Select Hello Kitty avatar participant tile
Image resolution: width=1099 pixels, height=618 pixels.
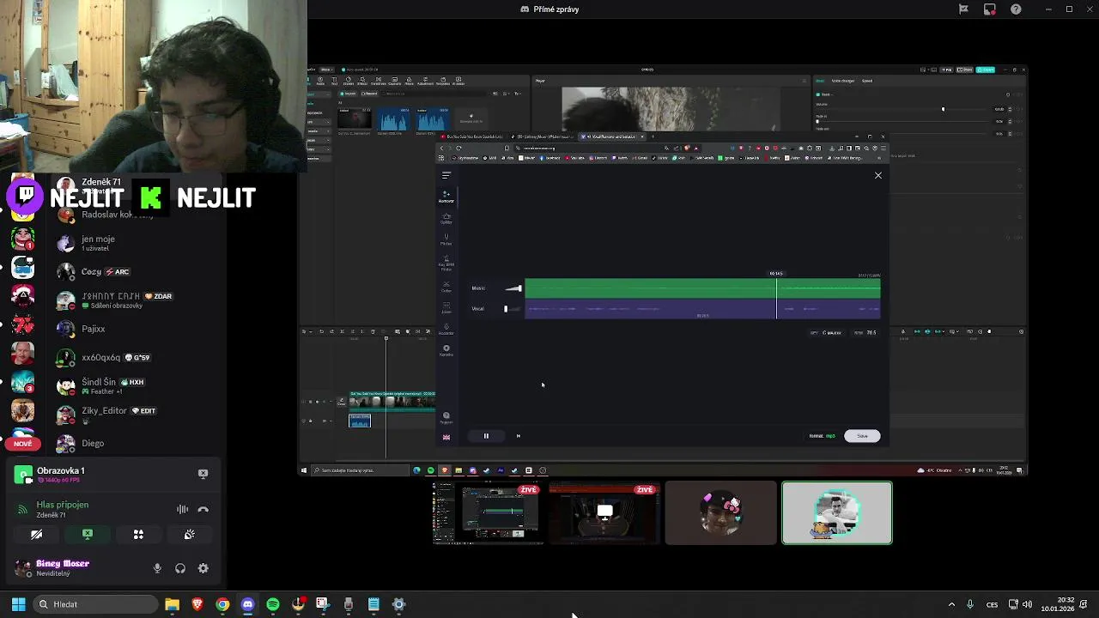point(721,512)
